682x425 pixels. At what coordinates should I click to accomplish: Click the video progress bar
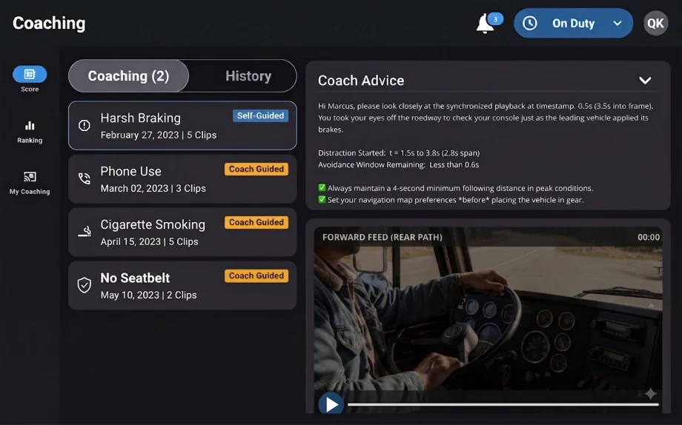pos(503,404)
